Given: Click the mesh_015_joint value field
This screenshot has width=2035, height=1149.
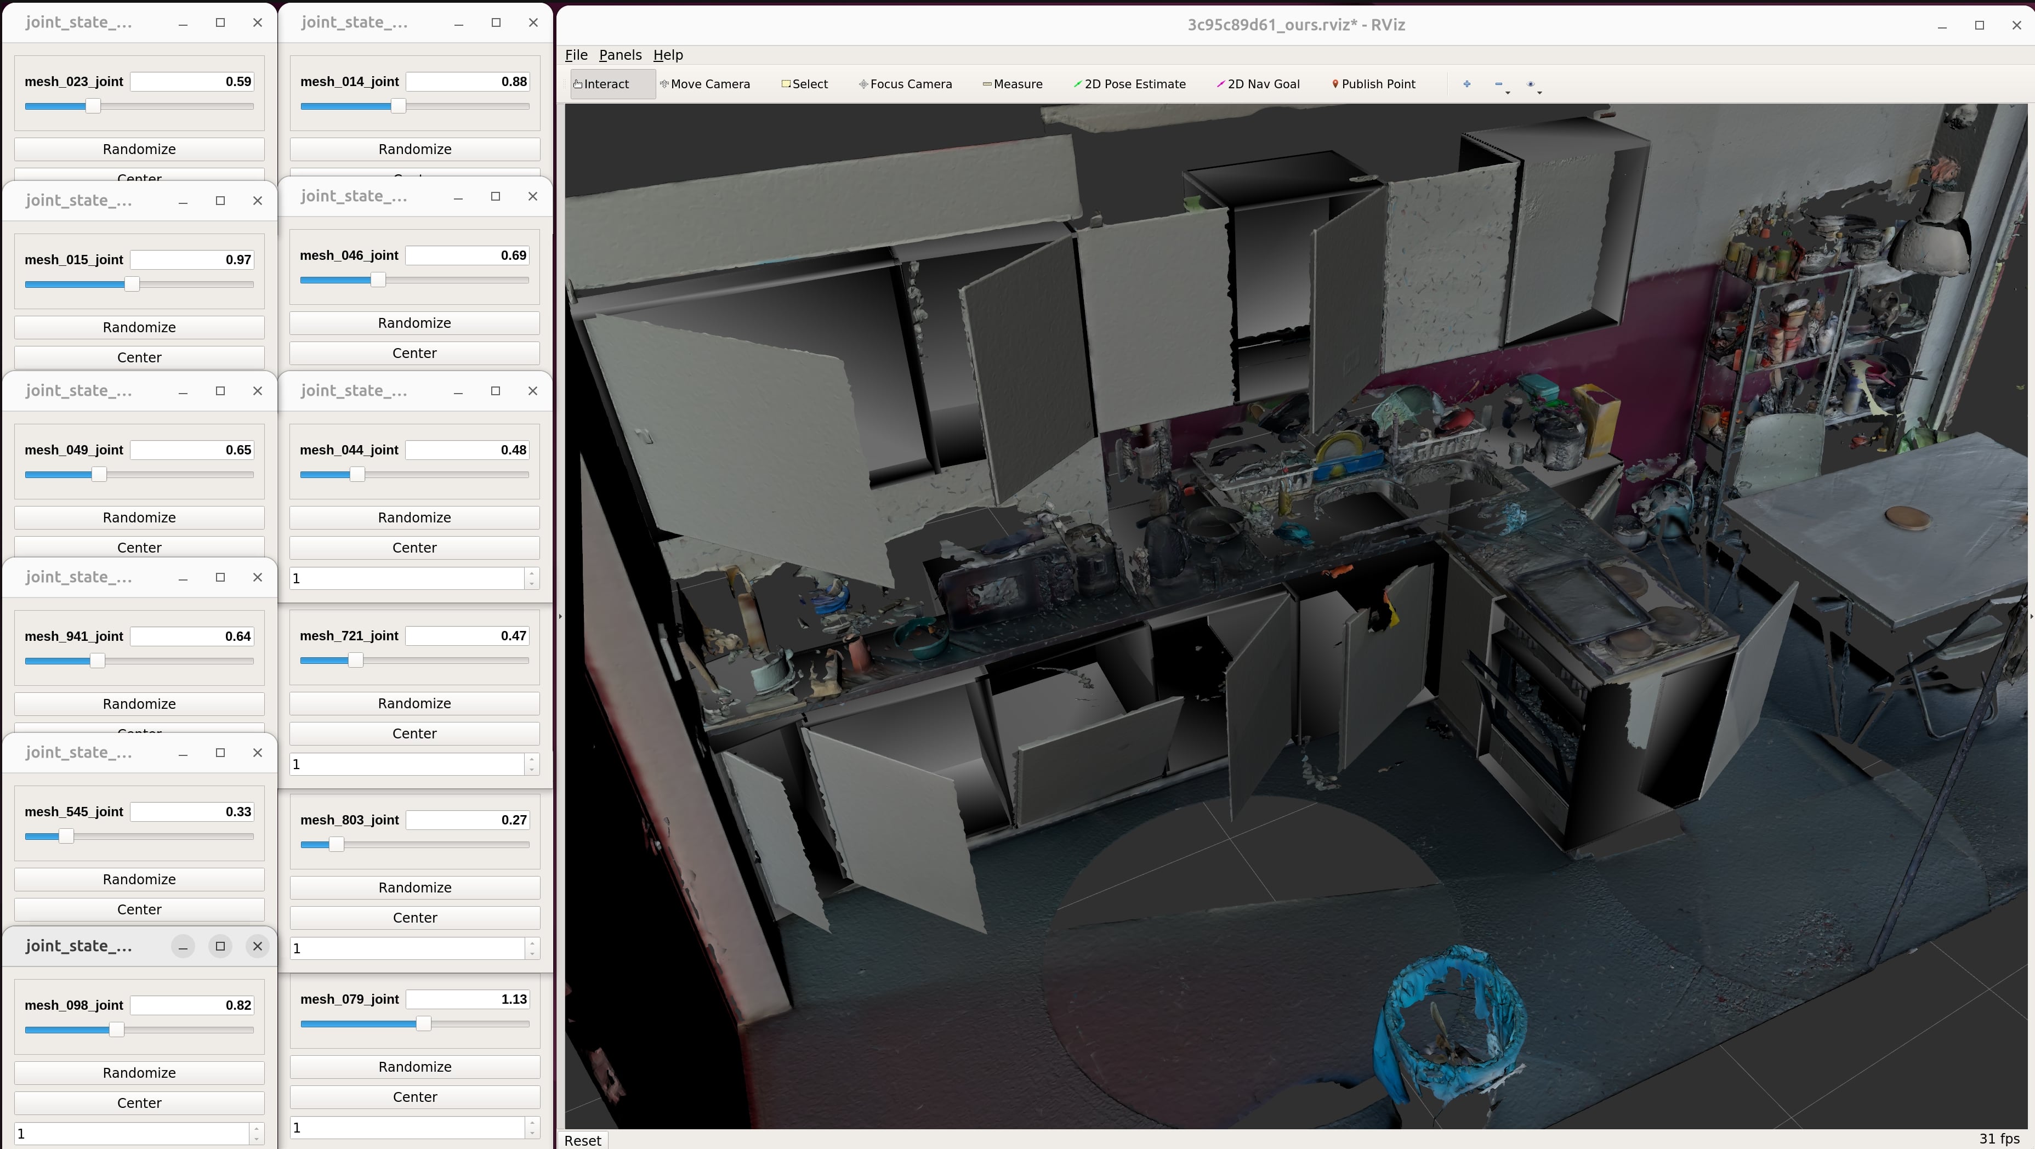Looking at the screenshot, I should click(192, 260).
